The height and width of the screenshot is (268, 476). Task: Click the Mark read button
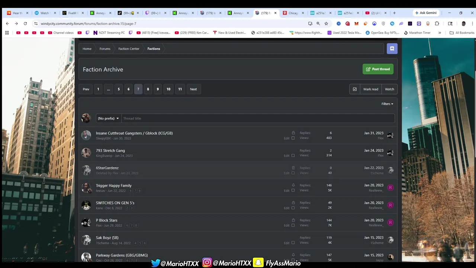tap(371, 89)
